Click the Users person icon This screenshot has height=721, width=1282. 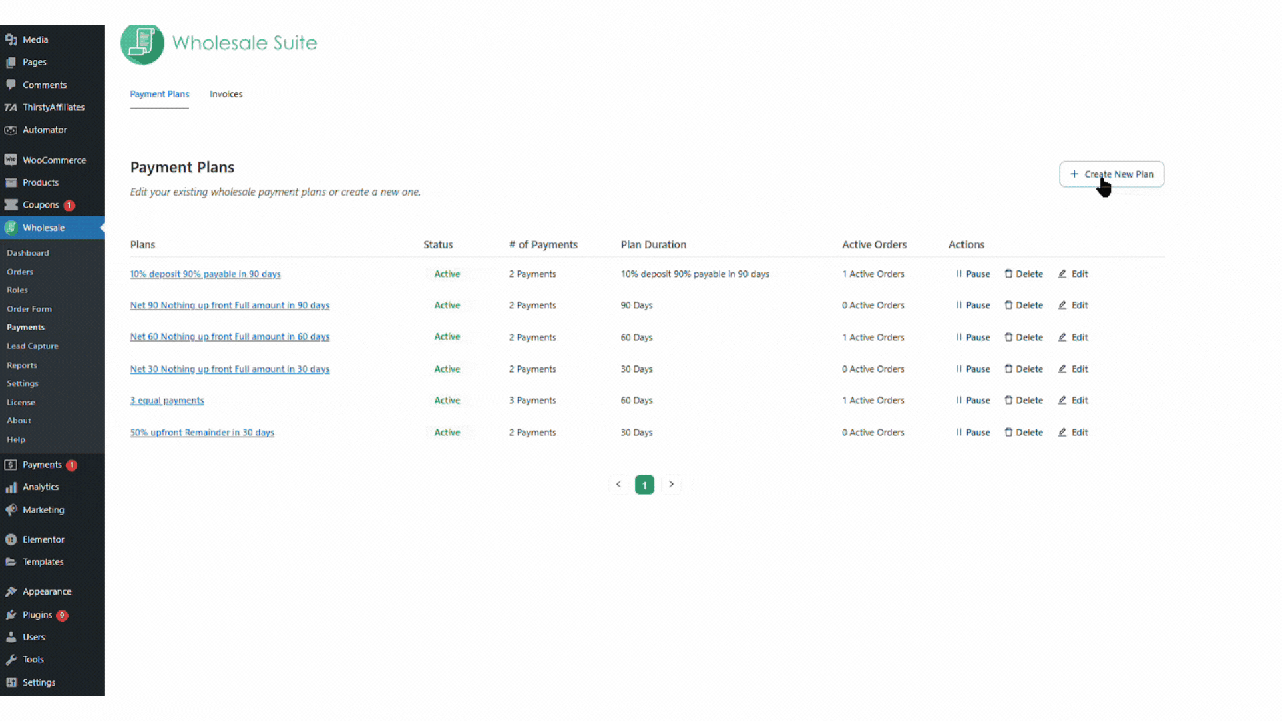(x=11, y=637)
